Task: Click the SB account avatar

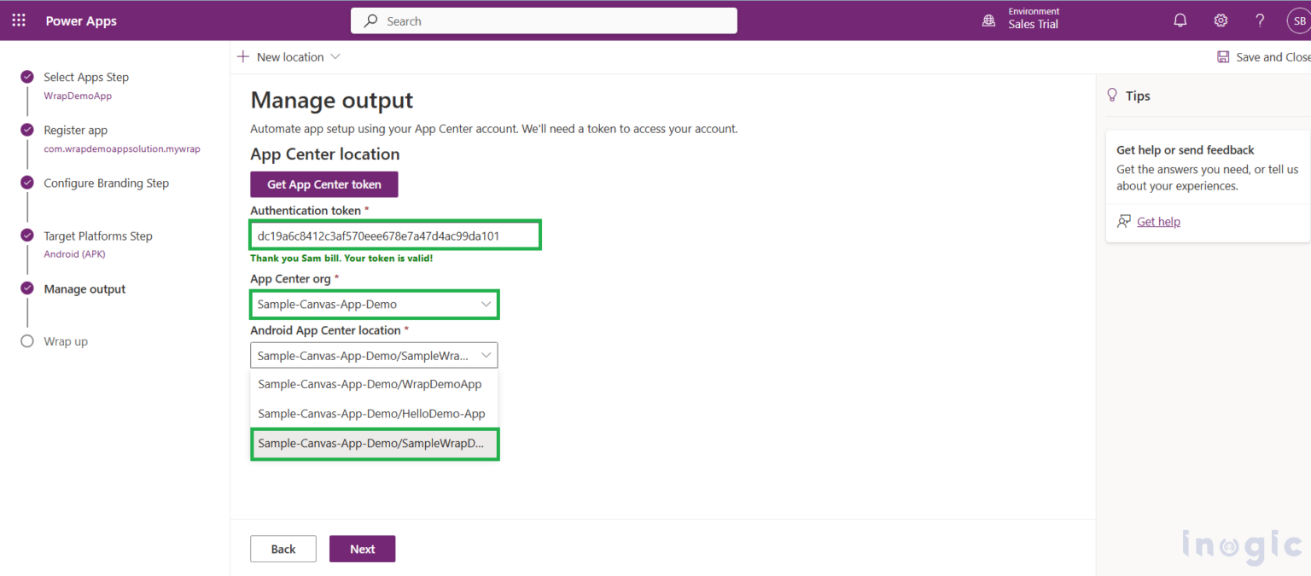Action: tap(1298, 20)
